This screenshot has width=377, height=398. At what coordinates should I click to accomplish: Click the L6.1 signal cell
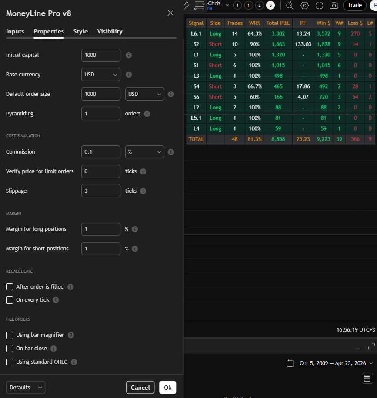[x=196, y=34]
